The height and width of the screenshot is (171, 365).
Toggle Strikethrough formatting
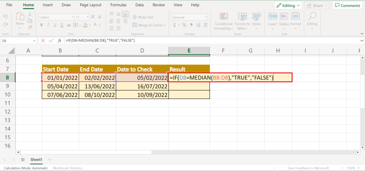click(x=69, y=25)
